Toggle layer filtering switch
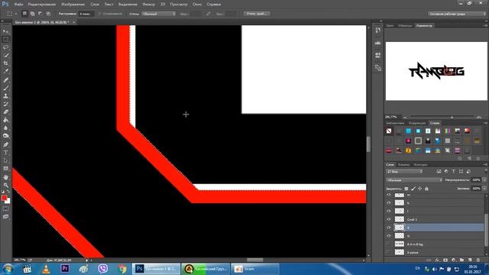This screenshot has height=275, width=489. click(486, 171)
